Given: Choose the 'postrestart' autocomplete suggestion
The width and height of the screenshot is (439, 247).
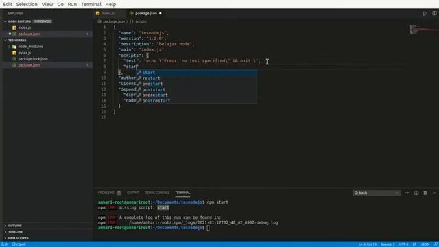Looking at the screenshot, I should (x=197, y=101).
